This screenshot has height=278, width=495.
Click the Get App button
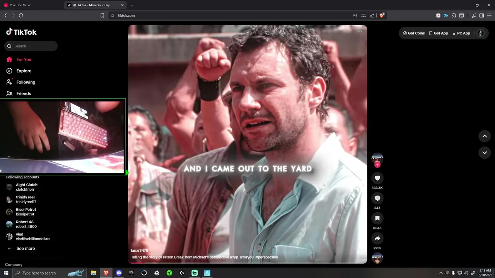tap(439, 33)
